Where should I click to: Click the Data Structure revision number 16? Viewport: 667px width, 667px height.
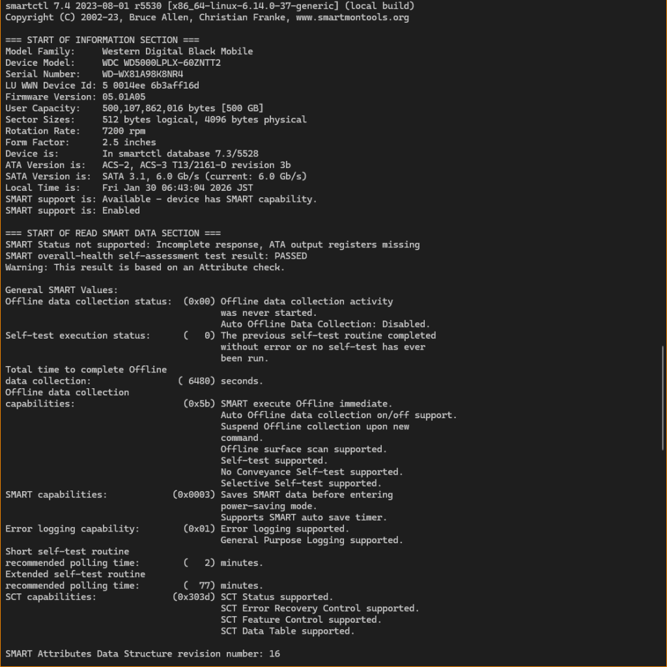[274, 653]
